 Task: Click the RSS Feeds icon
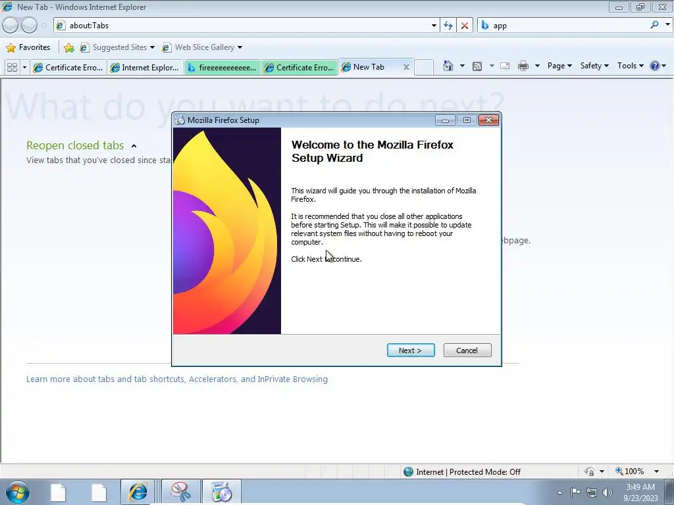(x=477, y=66)
